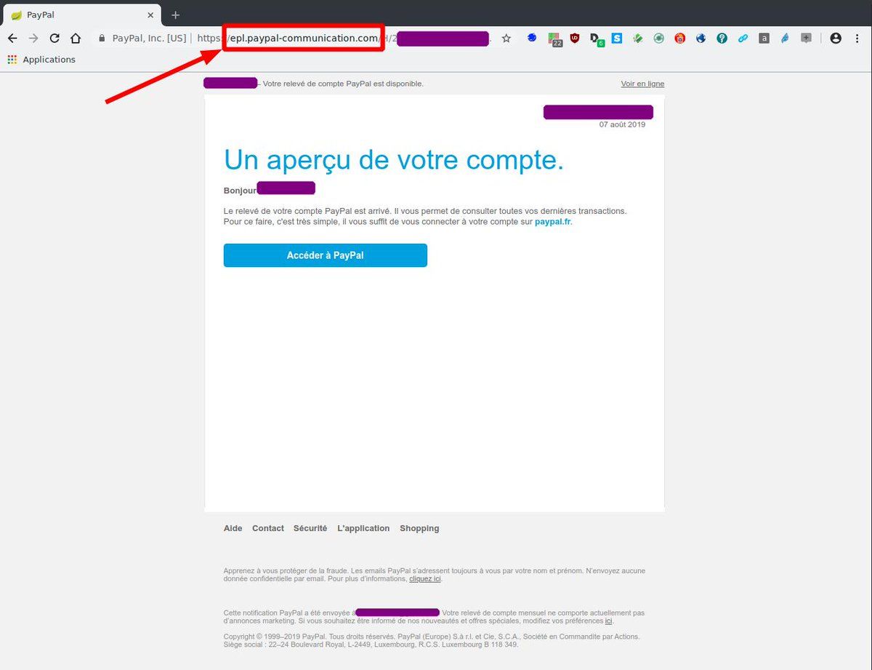Screen dimensions: 872x670
Task: Click the 'Un aperçu de votre compte.' heading
Action: (x=394, y=160)
